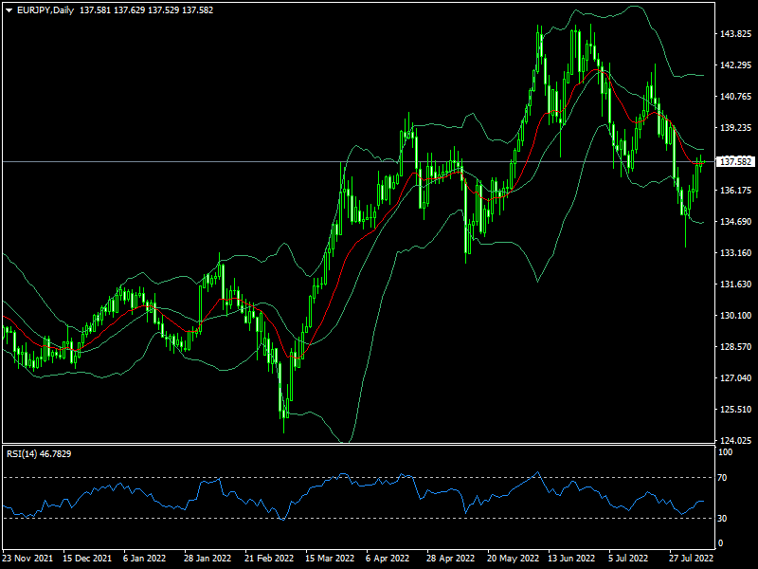
Task: Select the date label 5 Jul 2022
Action: point(628,558)
